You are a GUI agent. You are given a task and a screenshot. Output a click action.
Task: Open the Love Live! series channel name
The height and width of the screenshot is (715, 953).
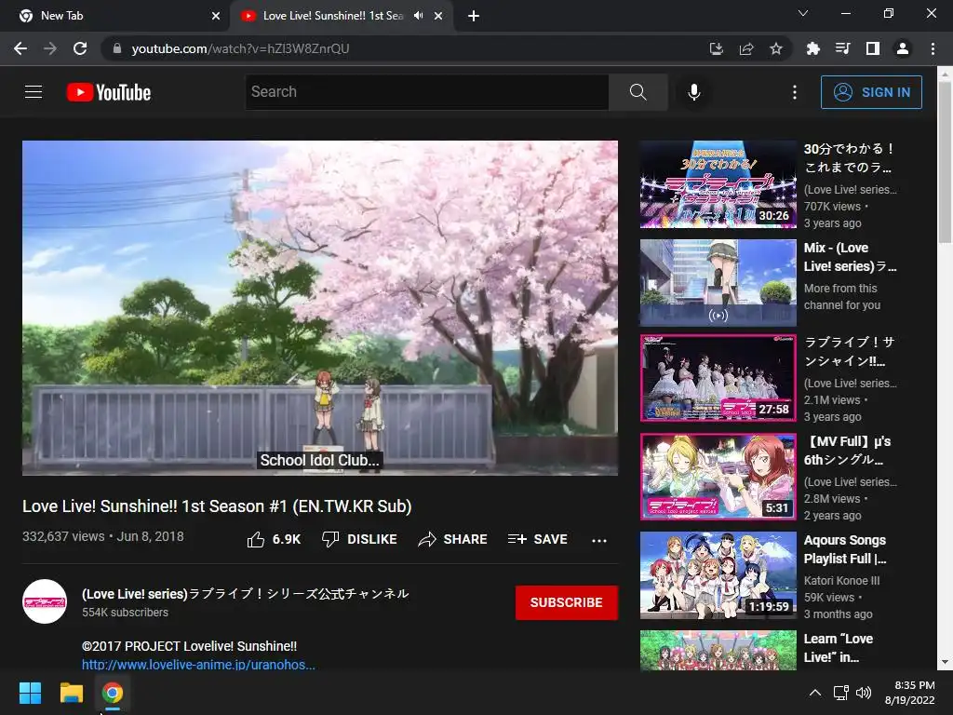tap(245, 593)
